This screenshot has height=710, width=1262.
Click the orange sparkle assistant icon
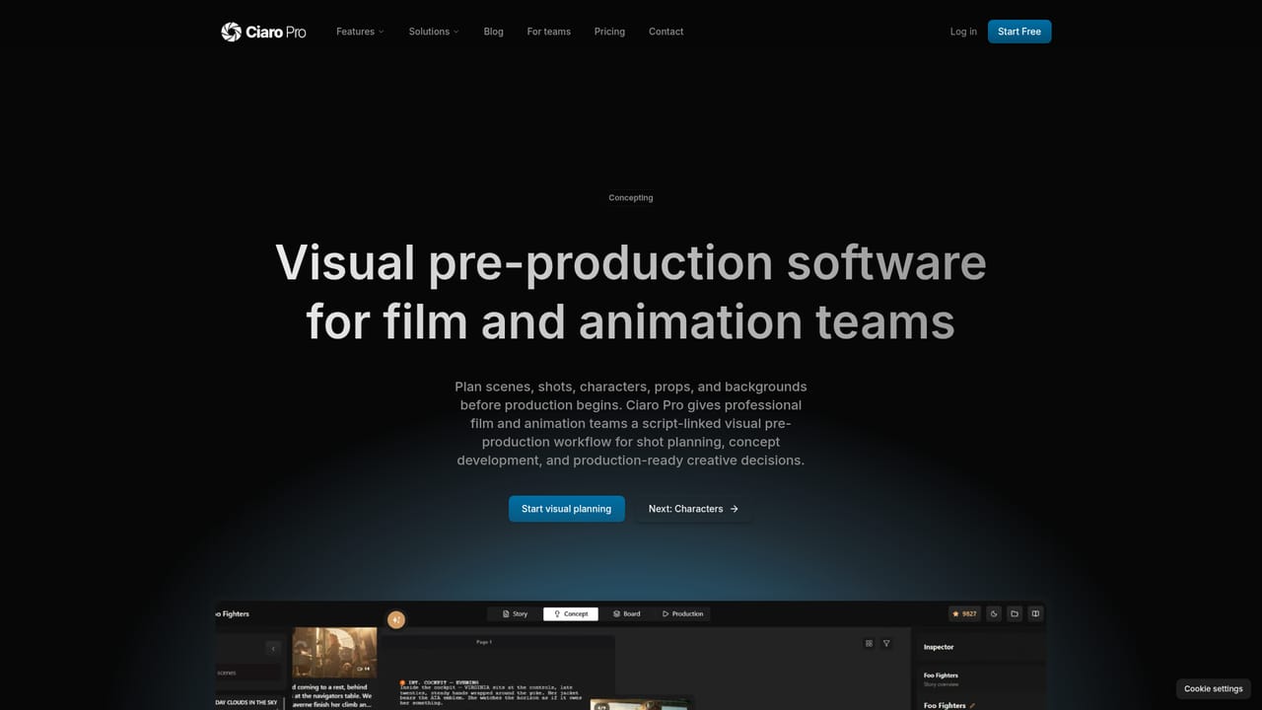(x=396, y=619)
